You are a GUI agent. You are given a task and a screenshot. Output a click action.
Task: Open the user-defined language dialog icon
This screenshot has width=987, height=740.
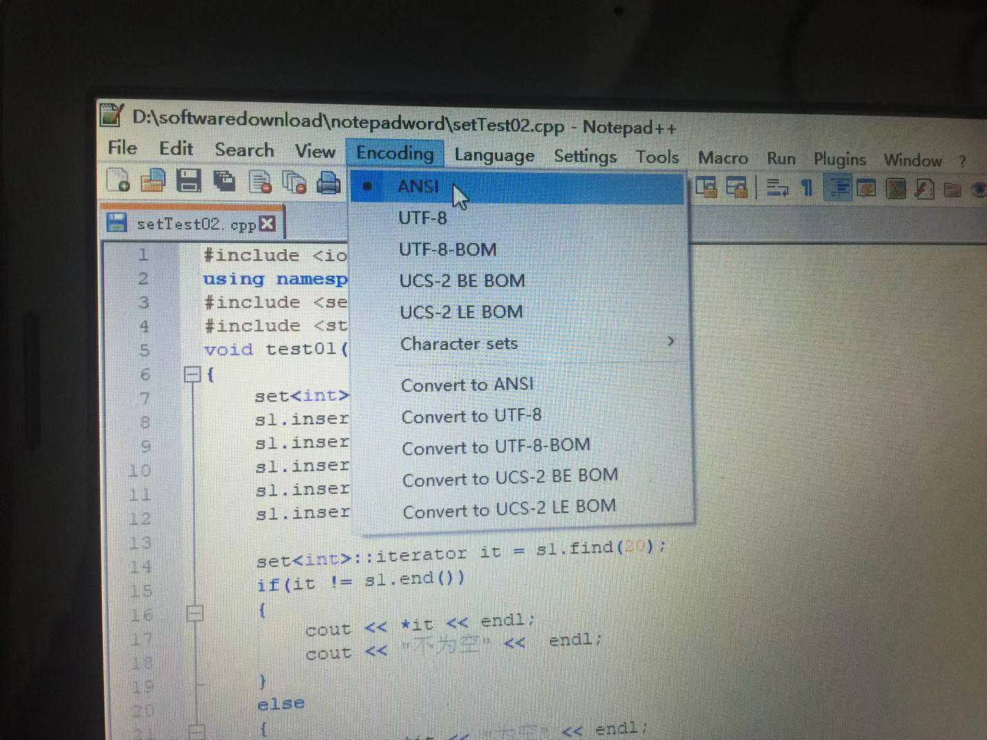click(866, 188)
